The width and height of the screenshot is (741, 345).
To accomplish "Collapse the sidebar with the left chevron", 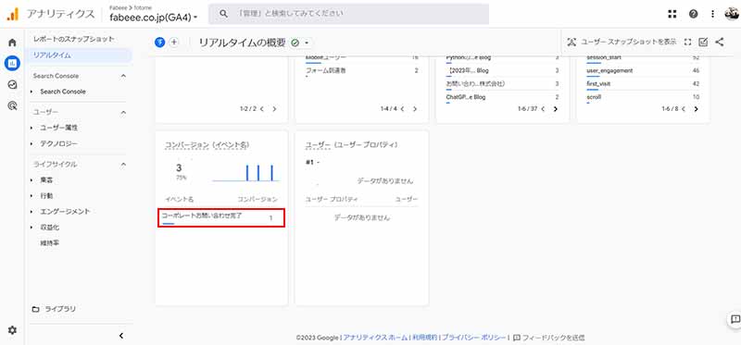I will coord(121,336).
